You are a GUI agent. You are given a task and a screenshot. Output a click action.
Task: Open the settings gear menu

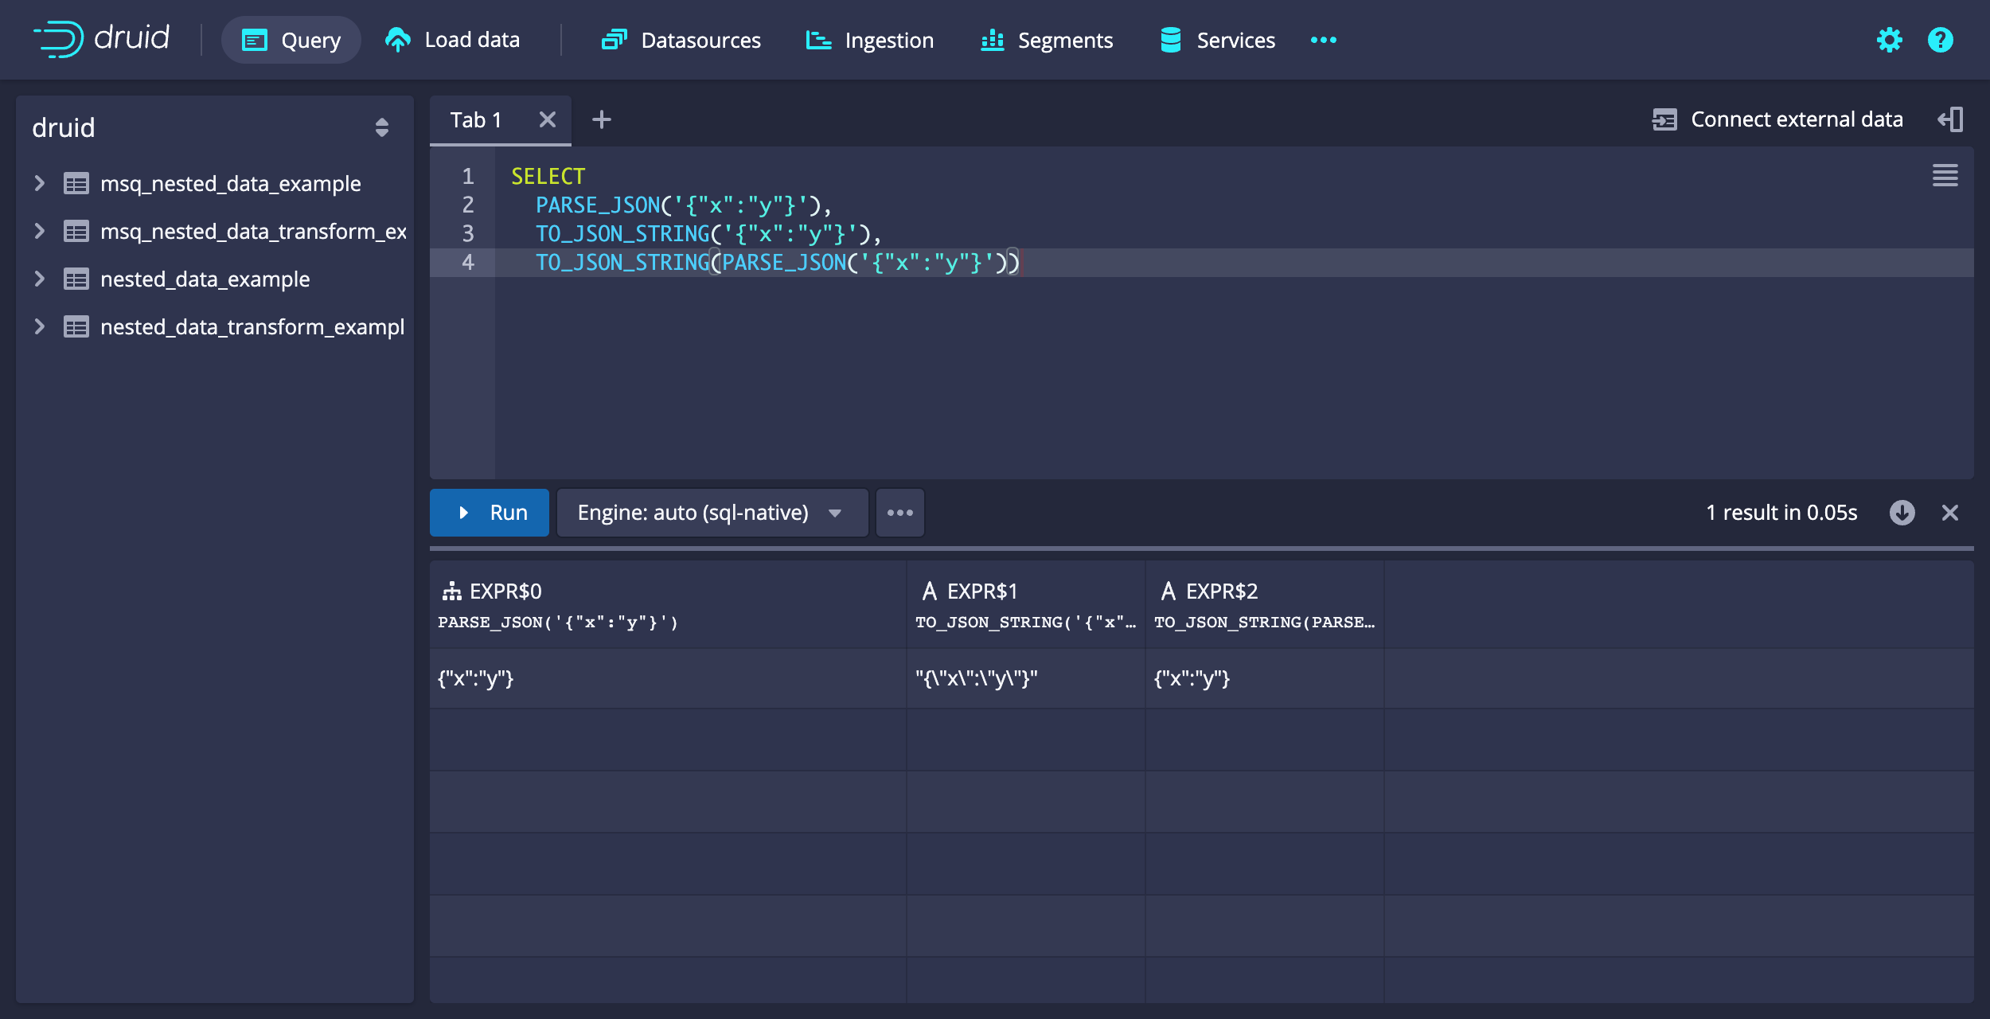pyautogui.click(x=1890, y=40)
